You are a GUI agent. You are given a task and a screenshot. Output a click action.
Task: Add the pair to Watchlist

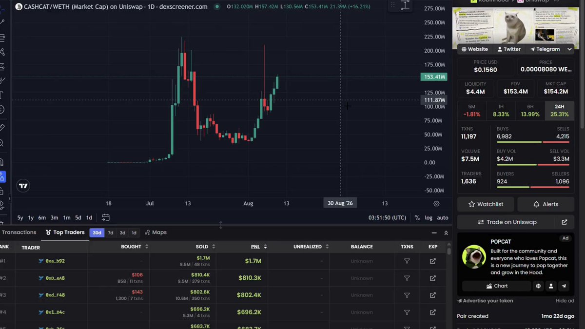[x=487, y=204]
